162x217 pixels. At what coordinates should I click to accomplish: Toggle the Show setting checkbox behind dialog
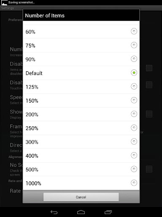[149, 114]
